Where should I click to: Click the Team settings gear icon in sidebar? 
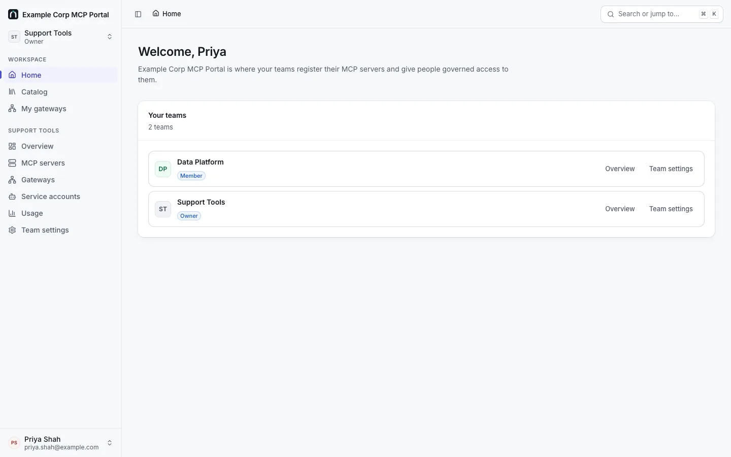click(x=12, y=230)
